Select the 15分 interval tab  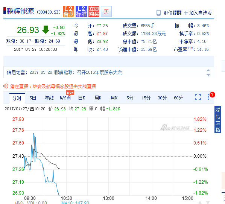(x=146, y=98)
